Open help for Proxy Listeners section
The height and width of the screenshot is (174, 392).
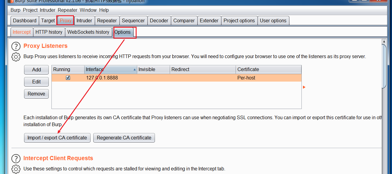click(16, 46)
